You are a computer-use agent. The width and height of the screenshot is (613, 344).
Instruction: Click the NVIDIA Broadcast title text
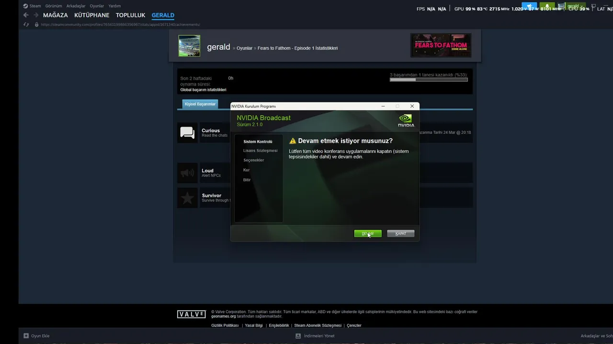tap(263, 118)
